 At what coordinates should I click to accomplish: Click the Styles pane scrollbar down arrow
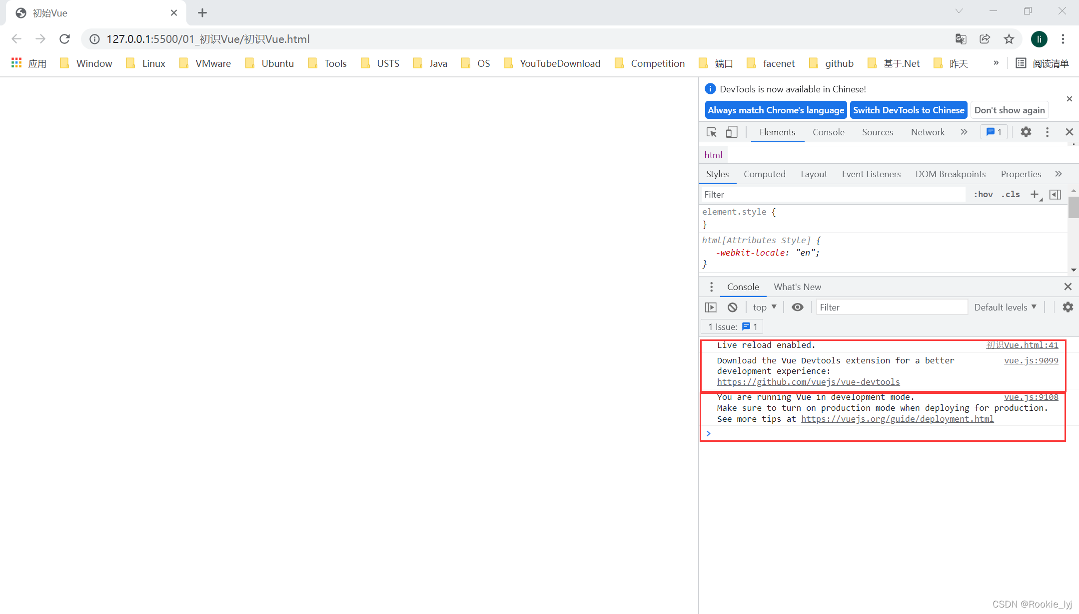(1074, 270)
